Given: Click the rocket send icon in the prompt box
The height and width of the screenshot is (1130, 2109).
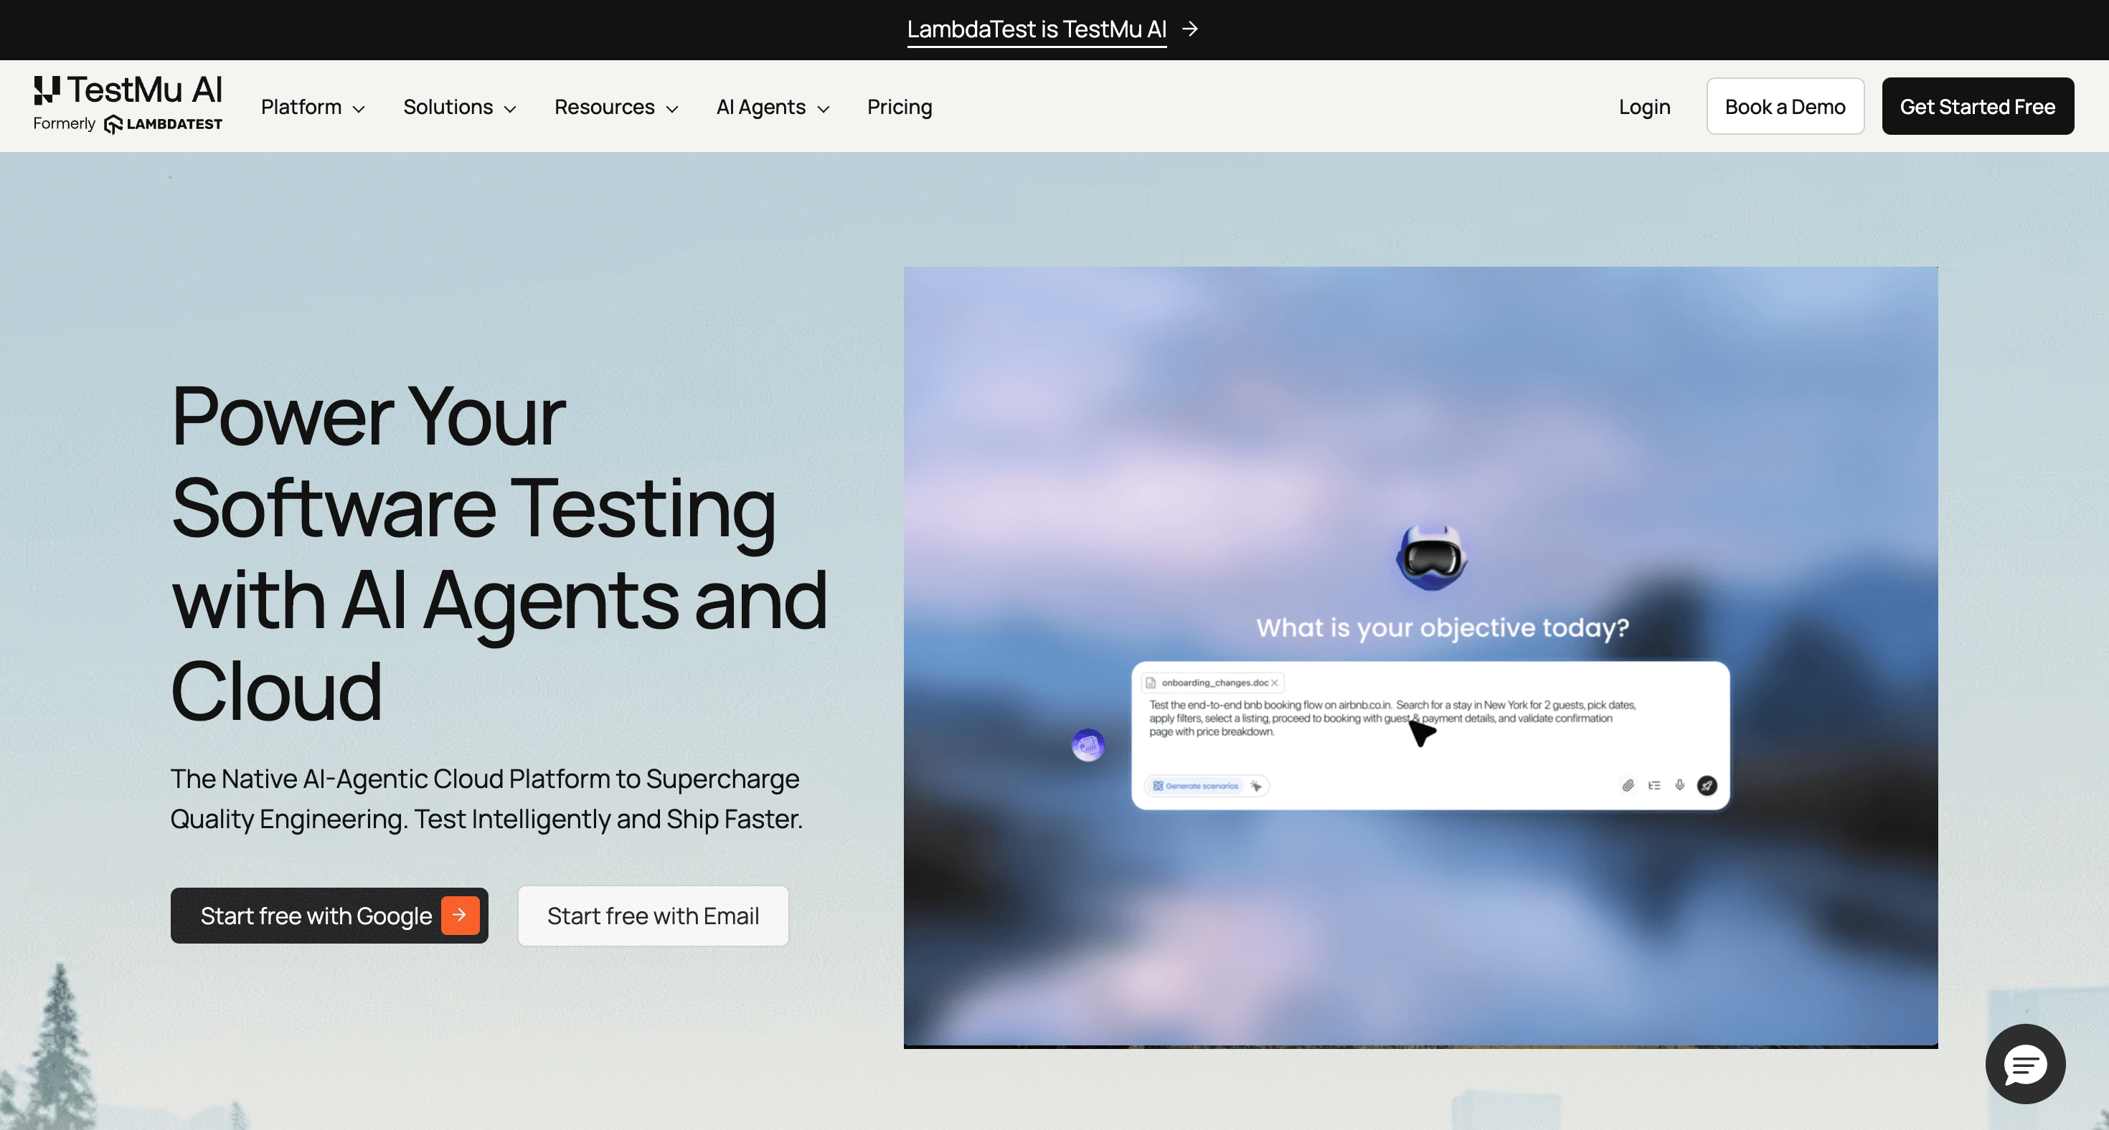Looking at the screenshot, I should click(x=1706, y=786).
